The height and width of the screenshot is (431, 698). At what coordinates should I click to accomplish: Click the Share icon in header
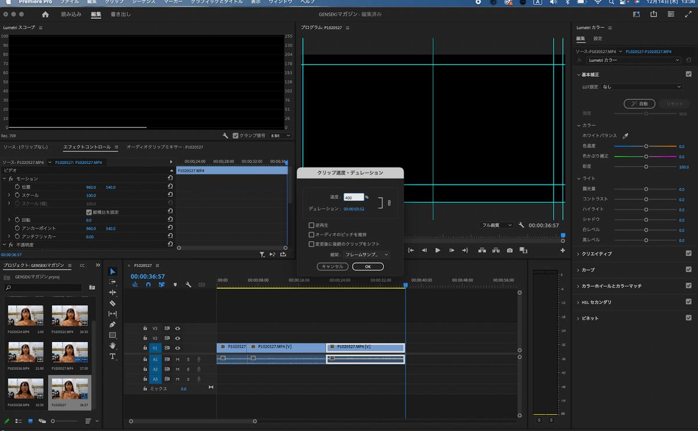(654, 14)
